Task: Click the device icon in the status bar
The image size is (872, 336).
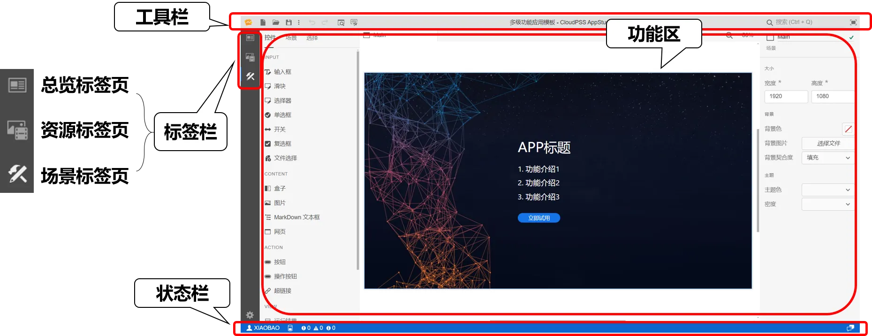Action: (290, 328)
